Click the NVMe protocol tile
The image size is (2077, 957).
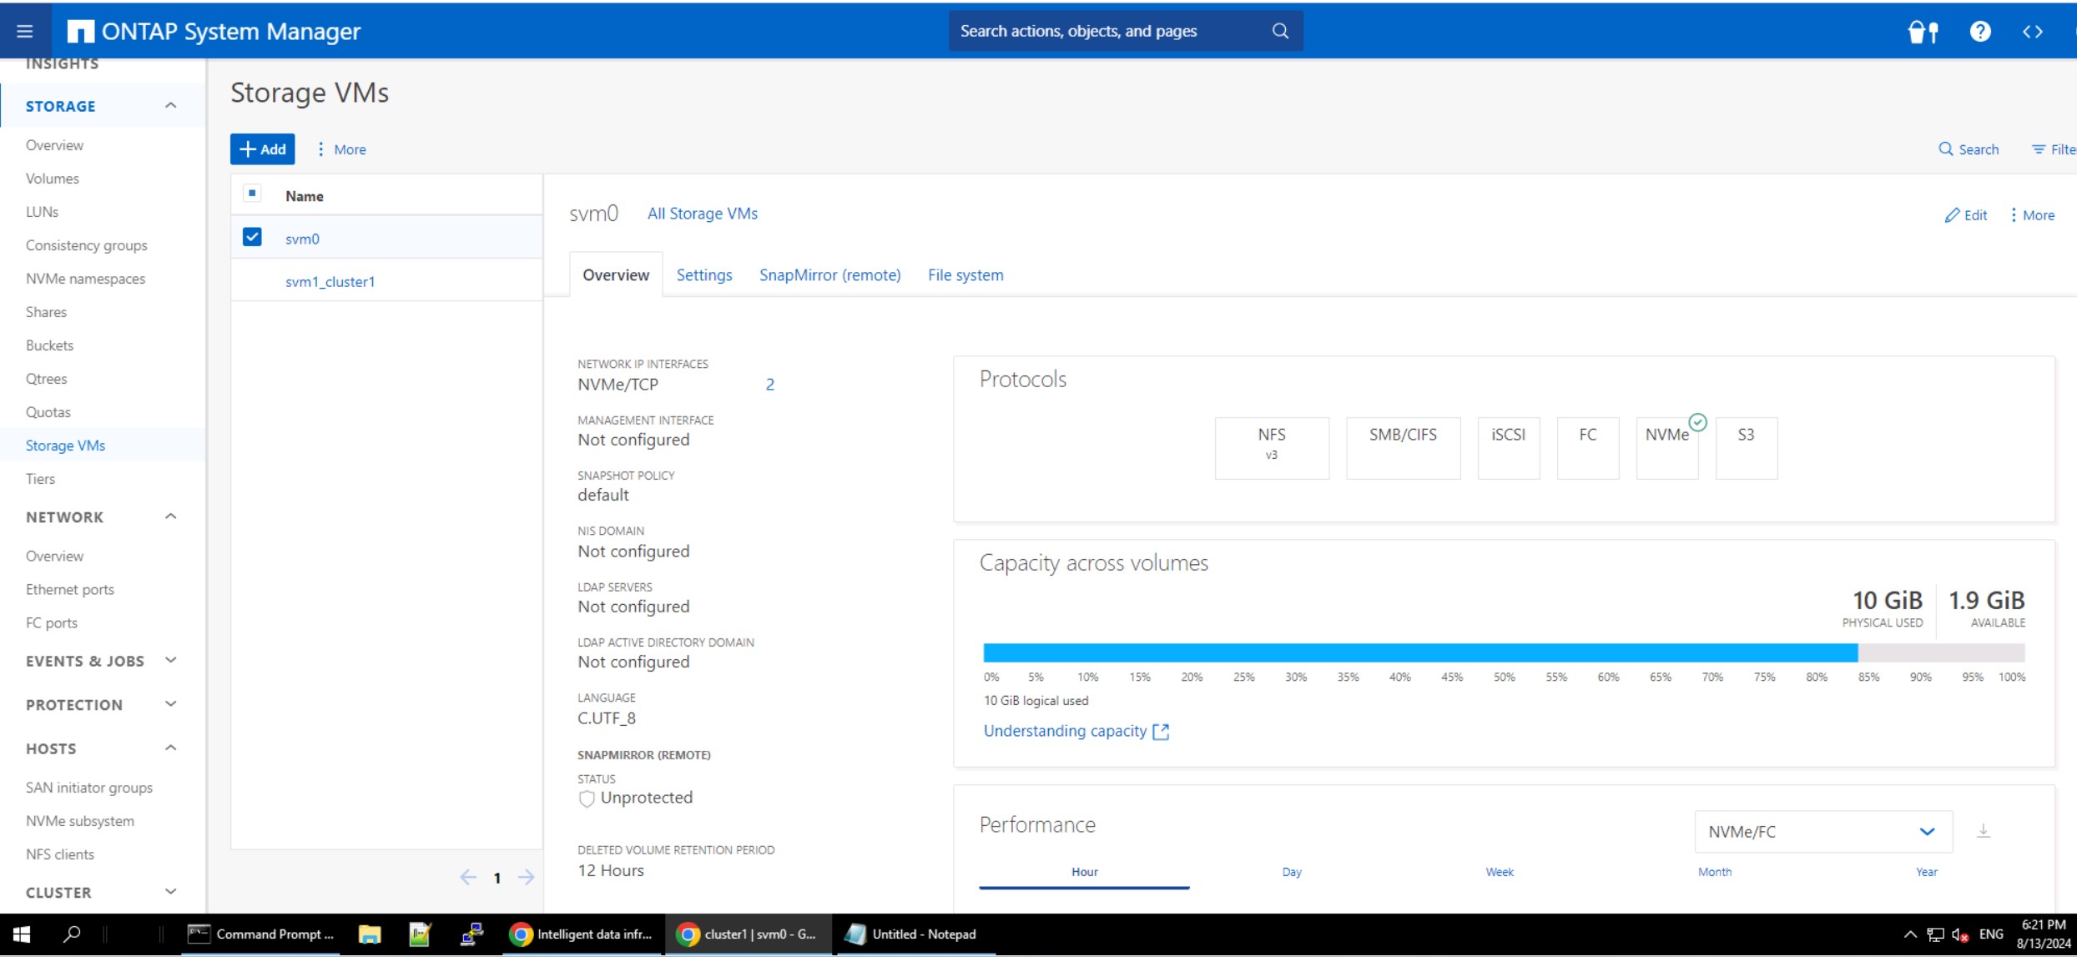(1666, 447)
